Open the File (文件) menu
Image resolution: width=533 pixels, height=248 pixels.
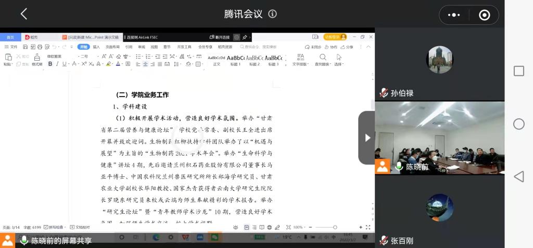(11, 47)
